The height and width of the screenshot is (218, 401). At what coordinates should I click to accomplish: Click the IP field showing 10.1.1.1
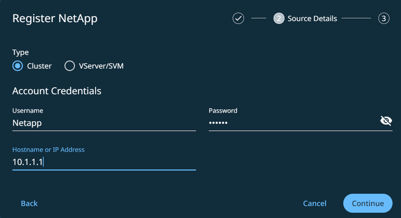tap(104, 162)
